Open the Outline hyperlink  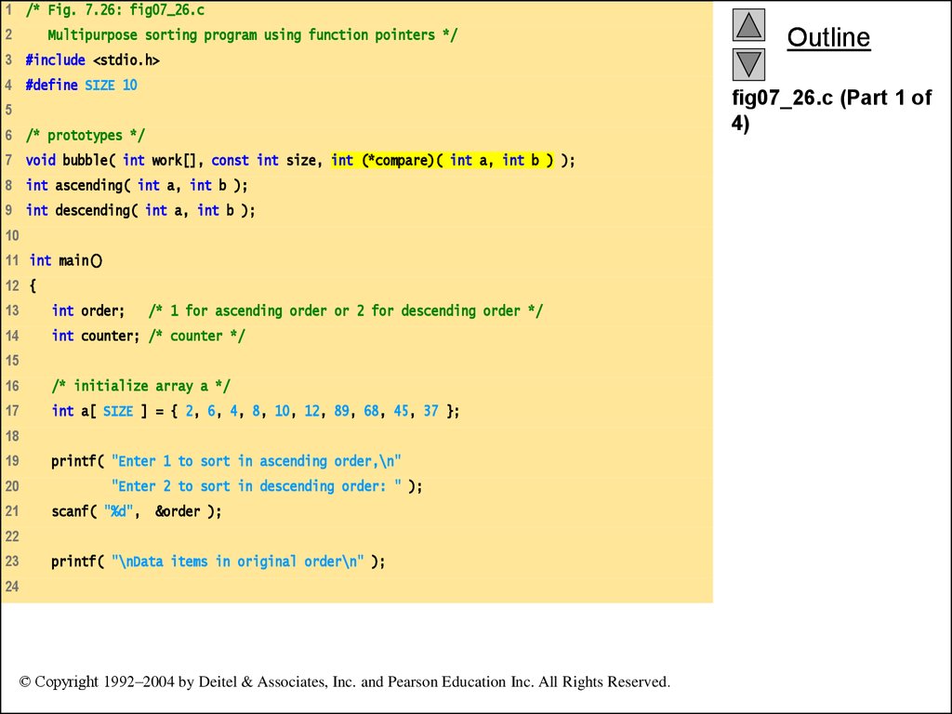(828, 37)
